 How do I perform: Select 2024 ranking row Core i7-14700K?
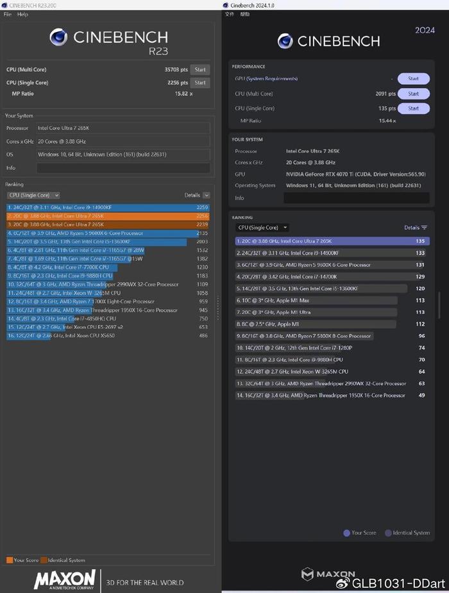coord(332,276)
